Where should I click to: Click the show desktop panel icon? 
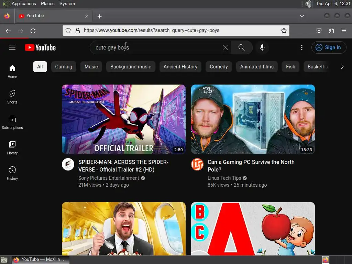4,260
